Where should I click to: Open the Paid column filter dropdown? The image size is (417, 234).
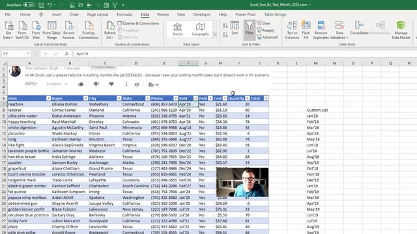[210, 98]
